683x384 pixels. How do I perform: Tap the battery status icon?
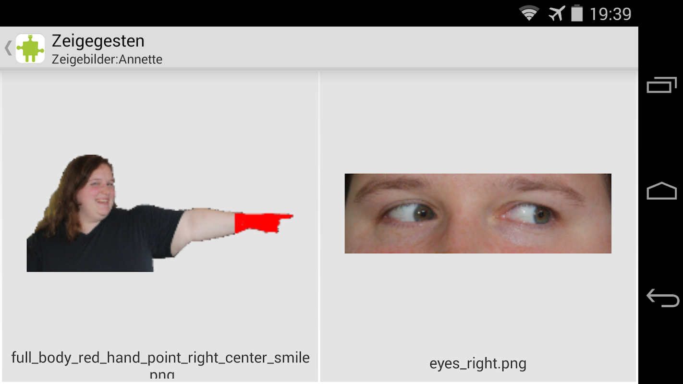577,13
